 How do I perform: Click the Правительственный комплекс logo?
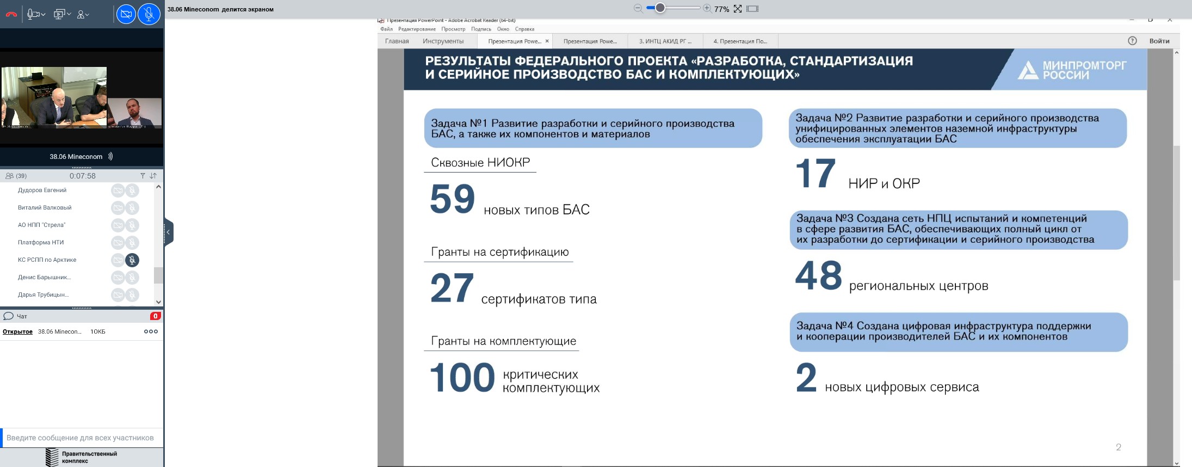(x=82, y=457)
